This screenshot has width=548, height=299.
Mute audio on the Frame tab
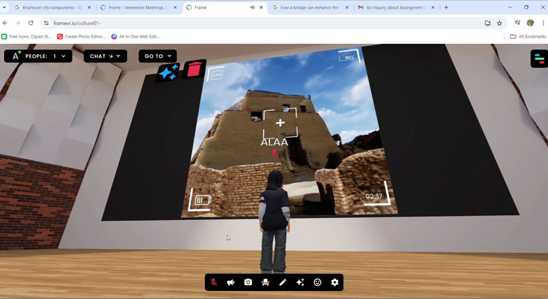pos(252,8)
